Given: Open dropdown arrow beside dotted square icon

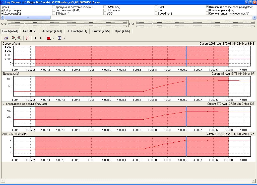Looking at the screenshot, I should coord(64,38).
